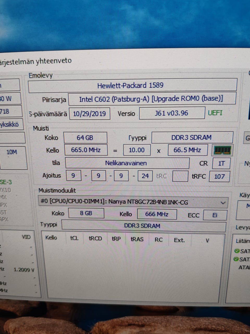Select the 1T command rate field
250x334 pixels.
coord(221,163)
